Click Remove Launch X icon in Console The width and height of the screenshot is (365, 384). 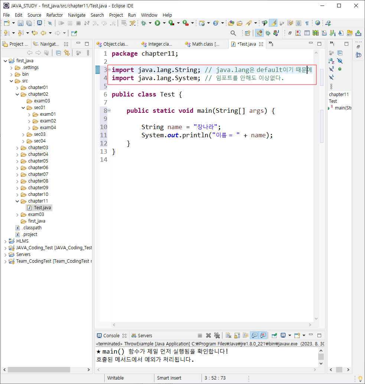point(208,335)
